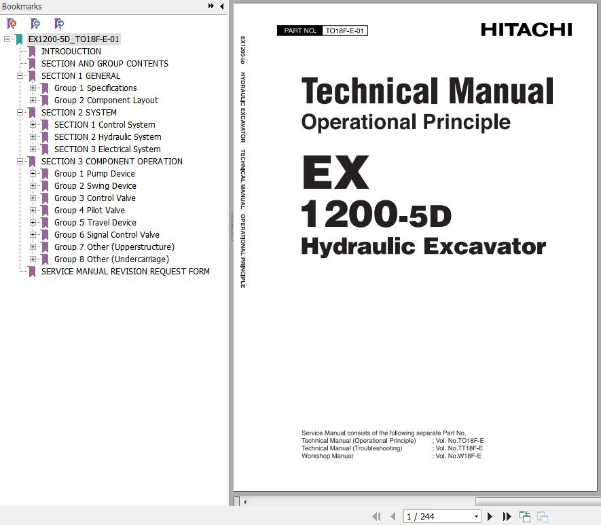Open Group 7 Other (Upperstructure) bookmark
Screen dimensions: 601x525
coord(114,247)
